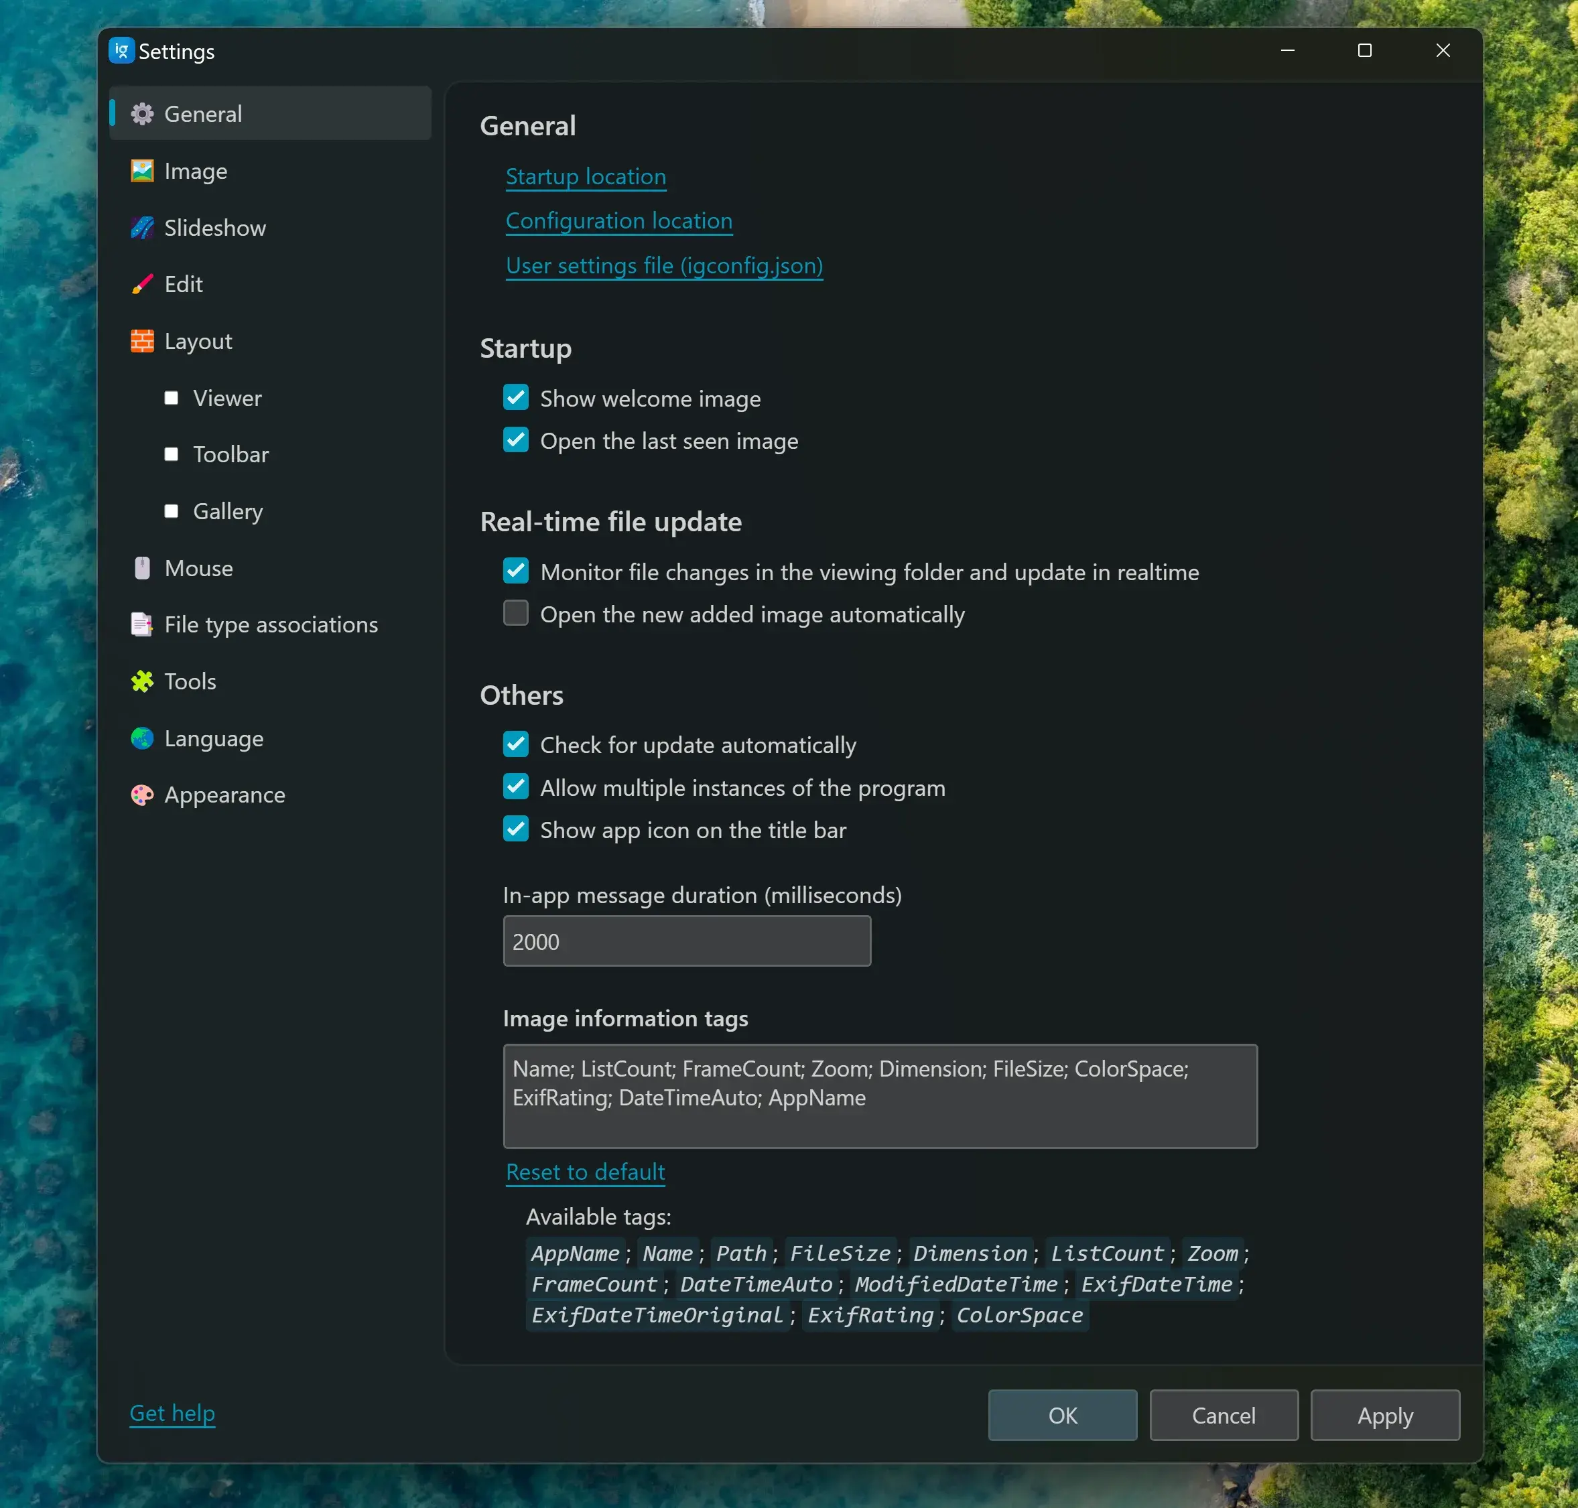Screen dimensions: 1578x1508
Task: Go to File type associations page
Action: click(x=270, y=624)
